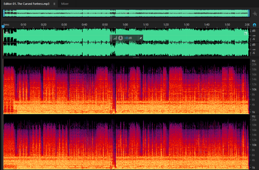The image size is (259, 170).
Task: Click the divider handle between waveform and spectrogram
Action: [x=136, y=58]
